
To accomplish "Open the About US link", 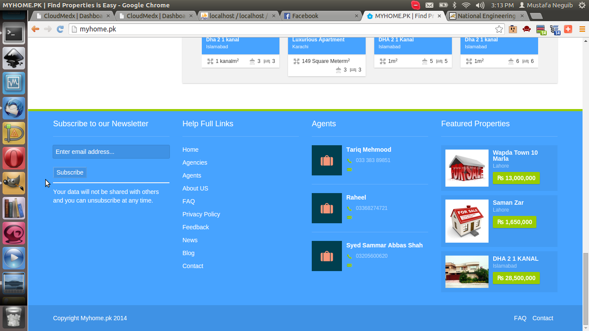I will tap(195, 188).
